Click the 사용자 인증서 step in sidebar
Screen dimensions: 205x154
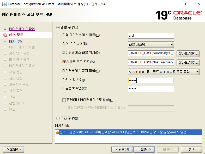click(19, 85)
